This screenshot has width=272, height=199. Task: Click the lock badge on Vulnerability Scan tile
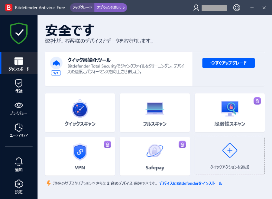click(257, 101)
